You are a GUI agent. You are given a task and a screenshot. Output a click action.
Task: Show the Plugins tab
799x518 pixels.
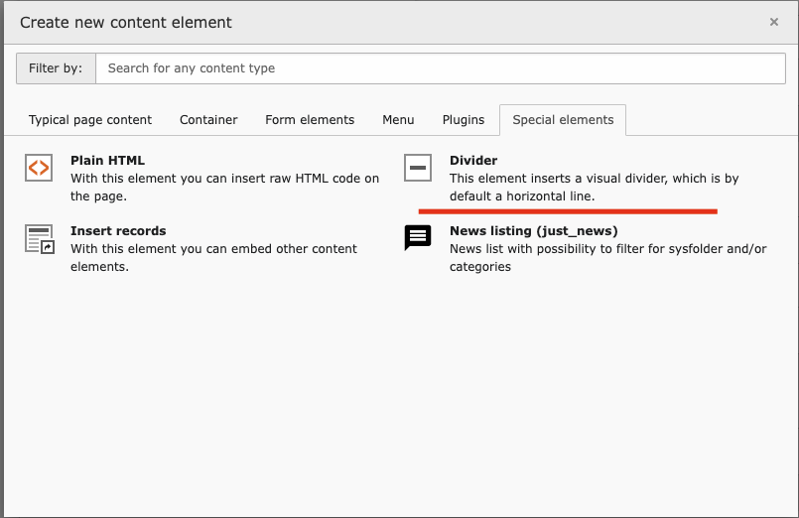point(464,120)
